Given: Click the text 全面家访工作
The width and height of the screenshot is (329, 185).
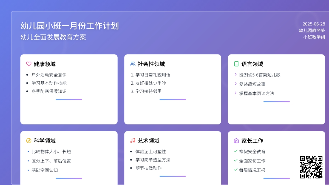Looking at the screenshot, I should click(x=252, y=161).
